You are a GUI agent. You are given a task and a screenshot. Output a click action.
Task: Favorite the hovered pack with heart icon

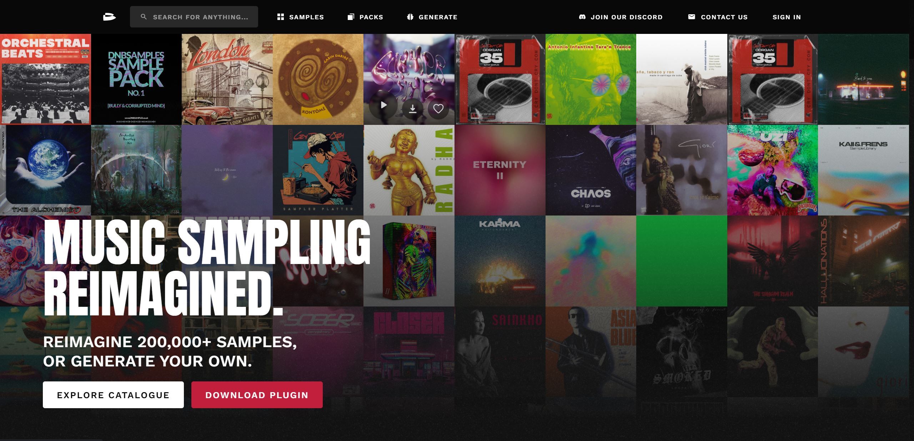click(438, 108)
